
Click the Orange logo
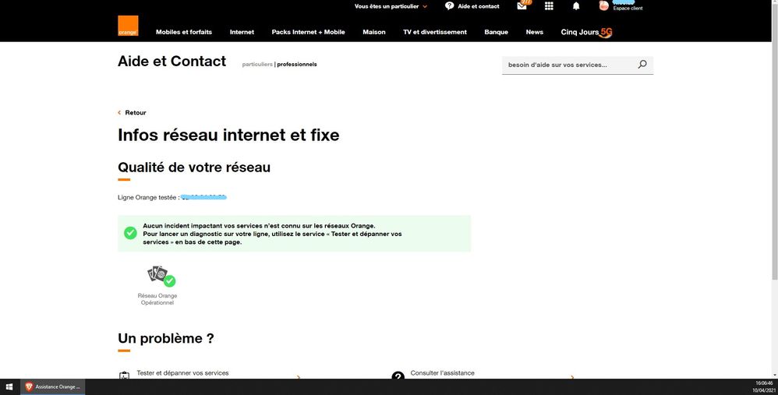(128, 26)
